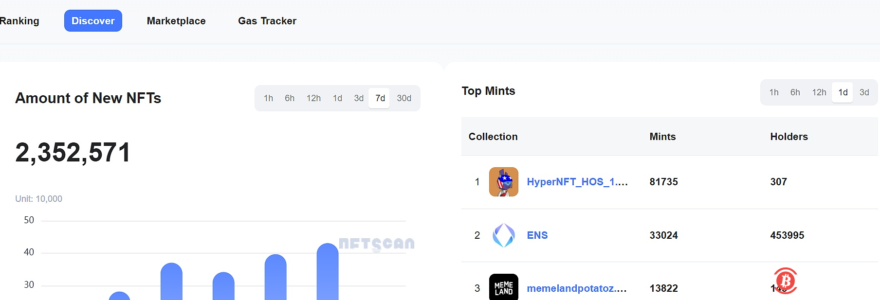Screen dimensions: 880x300
Task: Select 12h range in Top Mints
Action: click(819, 92)
